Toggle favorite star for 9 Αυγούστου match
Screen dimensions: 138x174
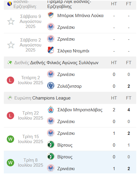11,21
